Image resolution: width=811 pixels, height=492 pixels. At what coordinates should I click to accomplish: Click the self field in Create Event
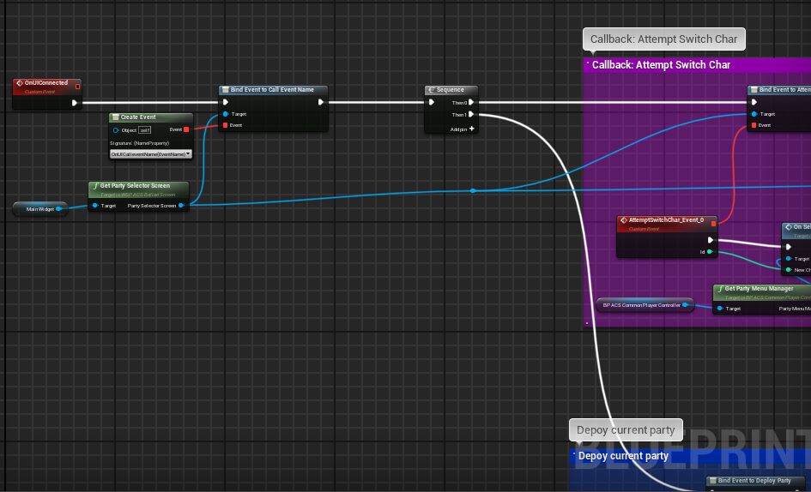145,130
